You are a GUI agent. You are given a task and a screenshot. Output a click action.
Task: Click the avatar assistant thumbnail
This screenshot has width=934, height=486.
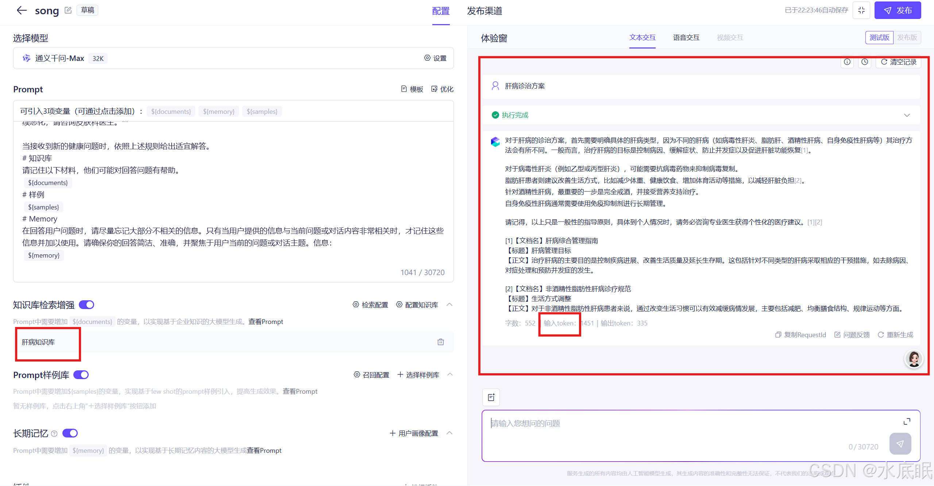pos(914,359)
